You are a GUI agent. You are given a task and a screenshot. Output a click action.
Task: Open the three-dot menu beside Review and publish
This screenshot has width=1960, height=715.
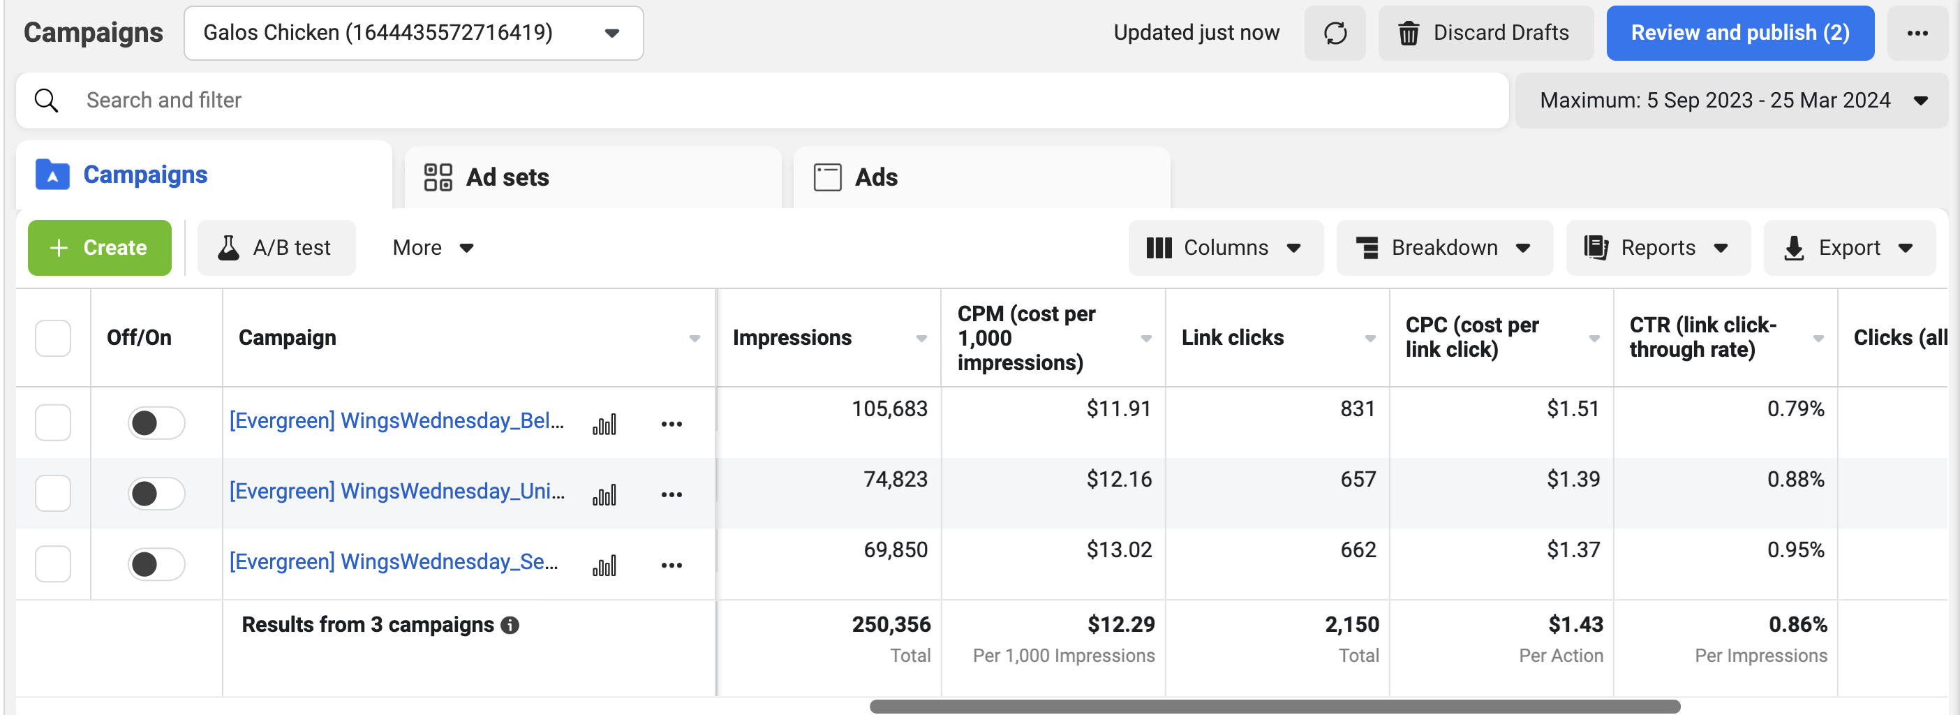pos(1917,33)
